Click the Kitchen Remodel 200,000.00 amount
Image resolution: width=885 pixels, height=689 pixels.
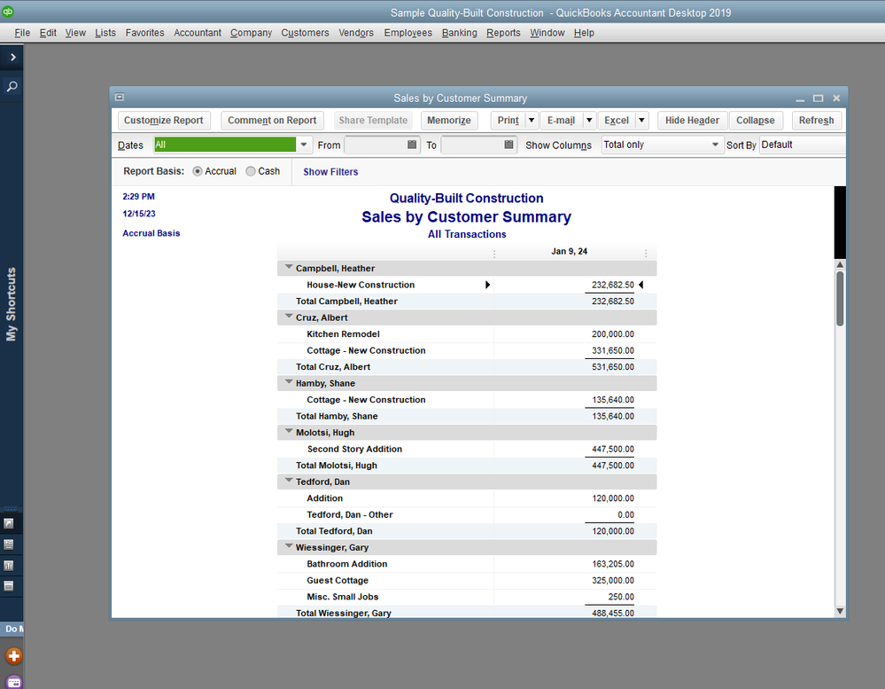coord(613,333)
